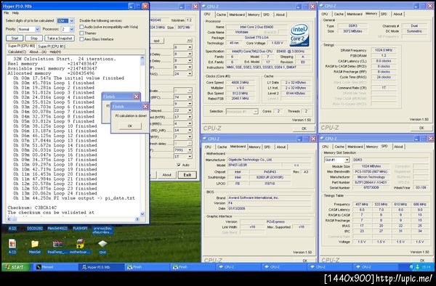Switch to second Finish taskbar button

pos(193,267)
